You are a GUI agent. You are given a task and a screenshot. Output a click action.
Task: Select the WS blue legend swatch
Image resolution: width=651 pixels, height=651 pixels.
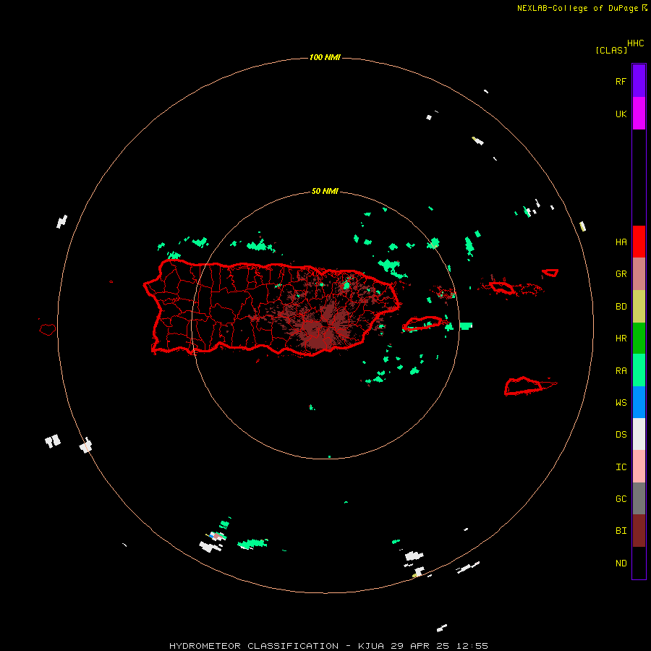tap(639, 402)
